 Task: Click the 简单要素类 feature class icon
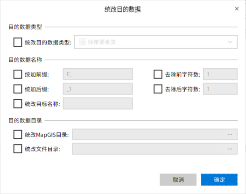[83, 42]
